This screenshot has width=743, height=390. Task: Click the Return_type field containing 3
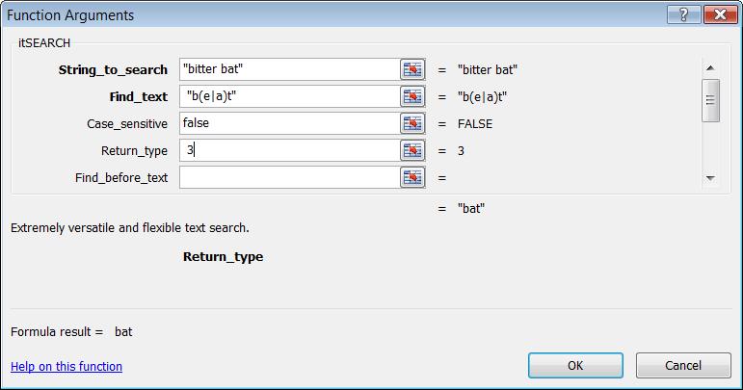tap(289, 150)
